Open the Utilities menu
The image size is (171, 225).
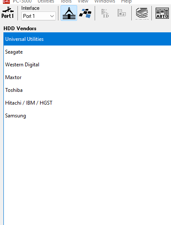[46, 1]
